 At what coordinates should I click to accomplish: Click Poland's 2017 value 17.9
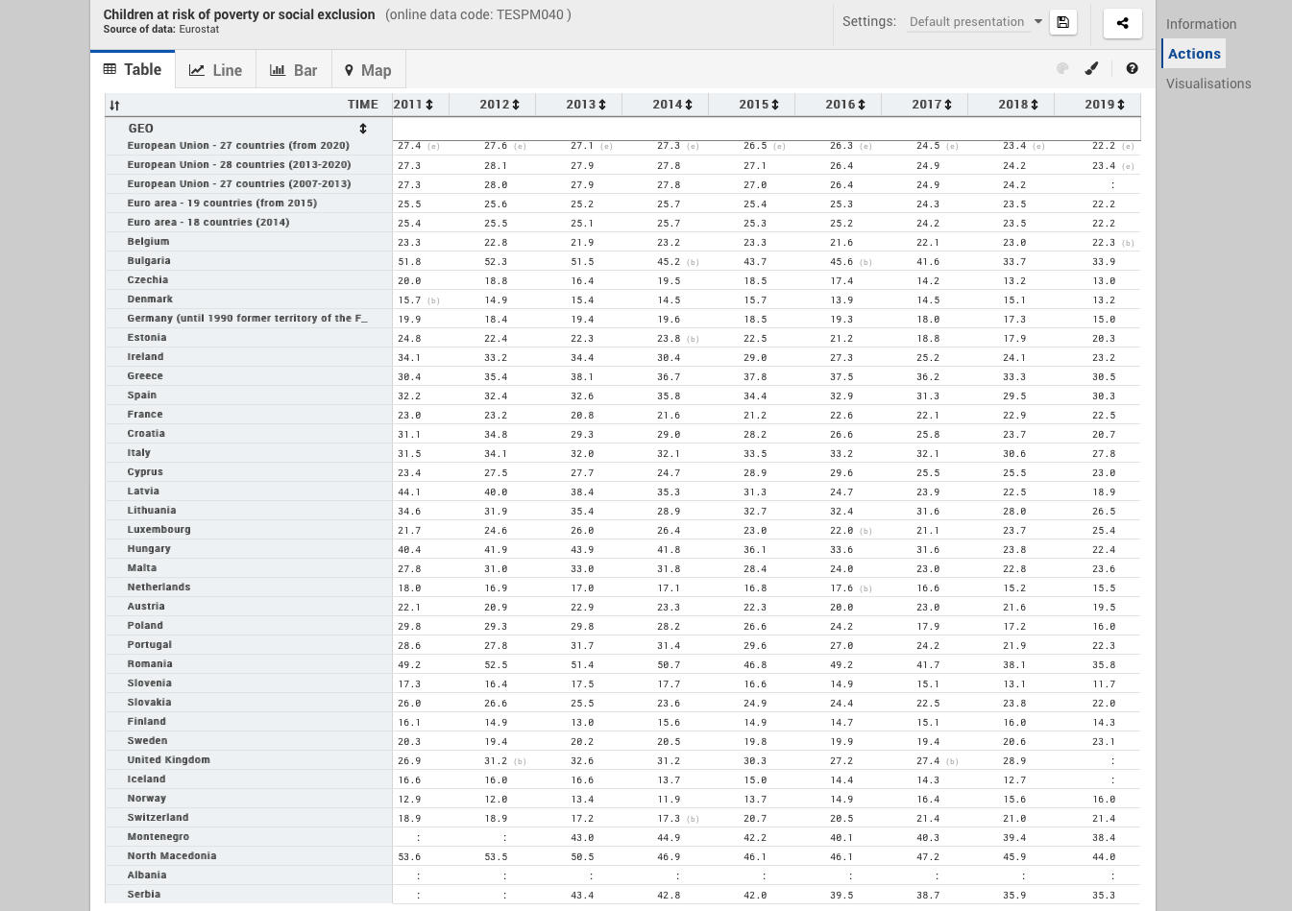click(x=928, y=627)
